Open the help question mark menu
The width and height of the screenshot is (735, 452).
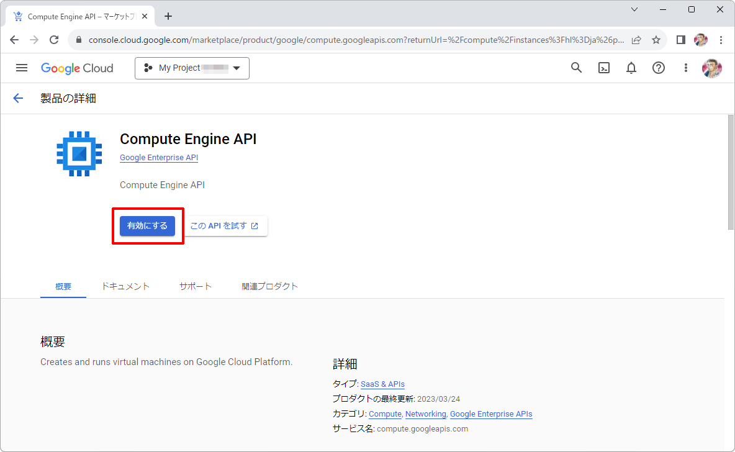pos(658,68)
